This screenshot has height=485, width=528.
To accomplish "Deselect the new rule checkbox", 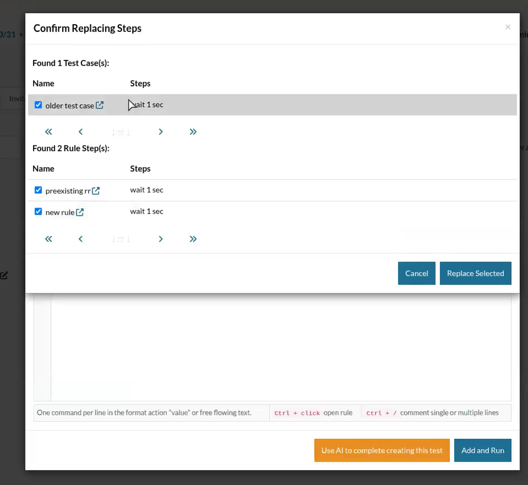I will click(38, 212).
